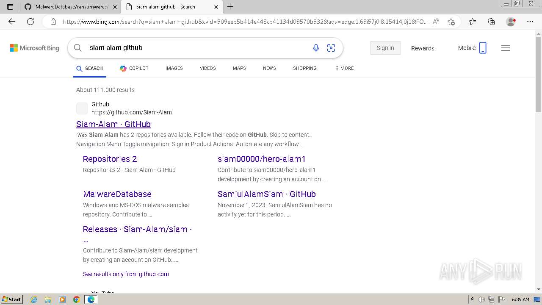Open media player from taskbar
542x305 pixels.
click(x=62, y=299)
